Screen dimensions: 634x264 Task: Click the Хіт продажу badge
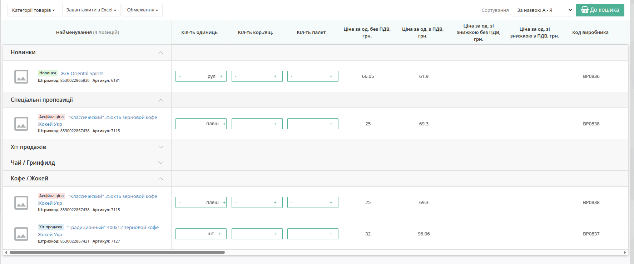50,227
